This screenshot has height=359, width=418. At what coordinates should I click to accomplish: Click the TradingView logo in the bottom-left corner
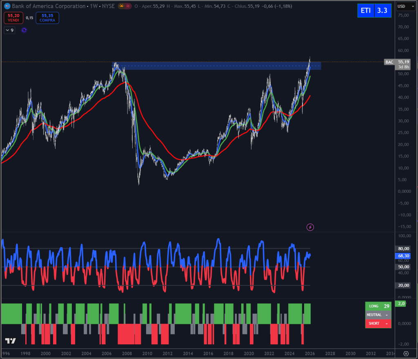(x=10, y=340)
